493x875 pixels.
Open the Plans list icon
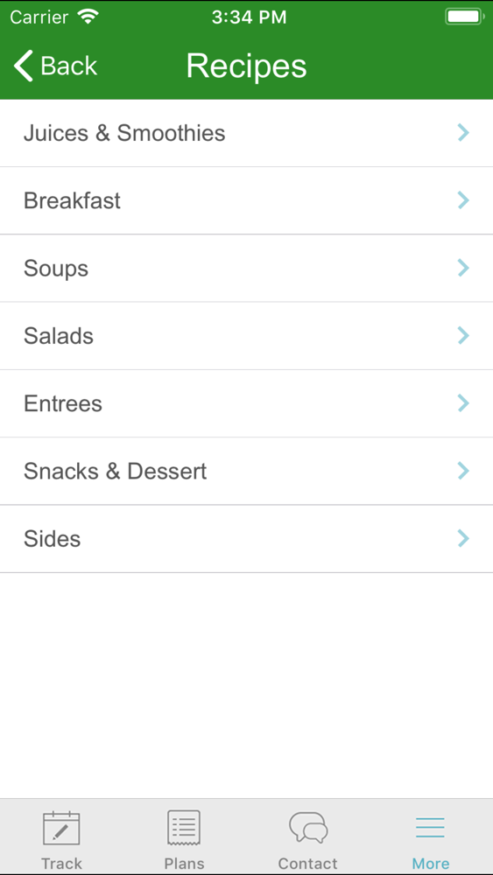click(184, 828)
